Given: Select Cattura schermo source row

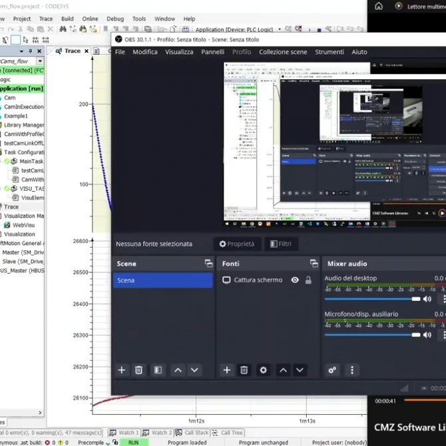Looking at the screenshot, I should [x=268, y=280].
